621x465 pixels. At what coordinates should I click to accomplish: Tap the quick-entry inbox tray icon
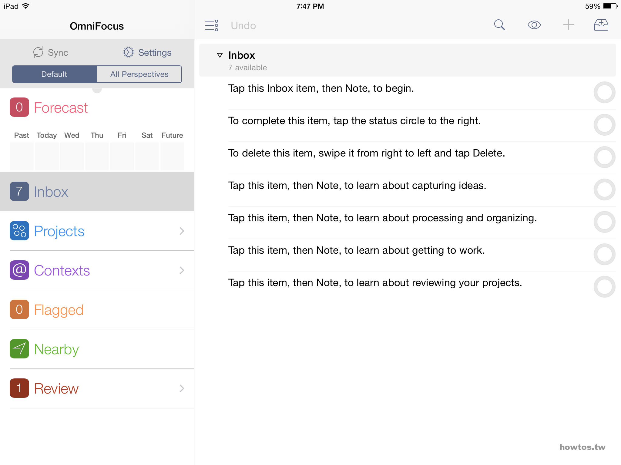pos(601,25)
